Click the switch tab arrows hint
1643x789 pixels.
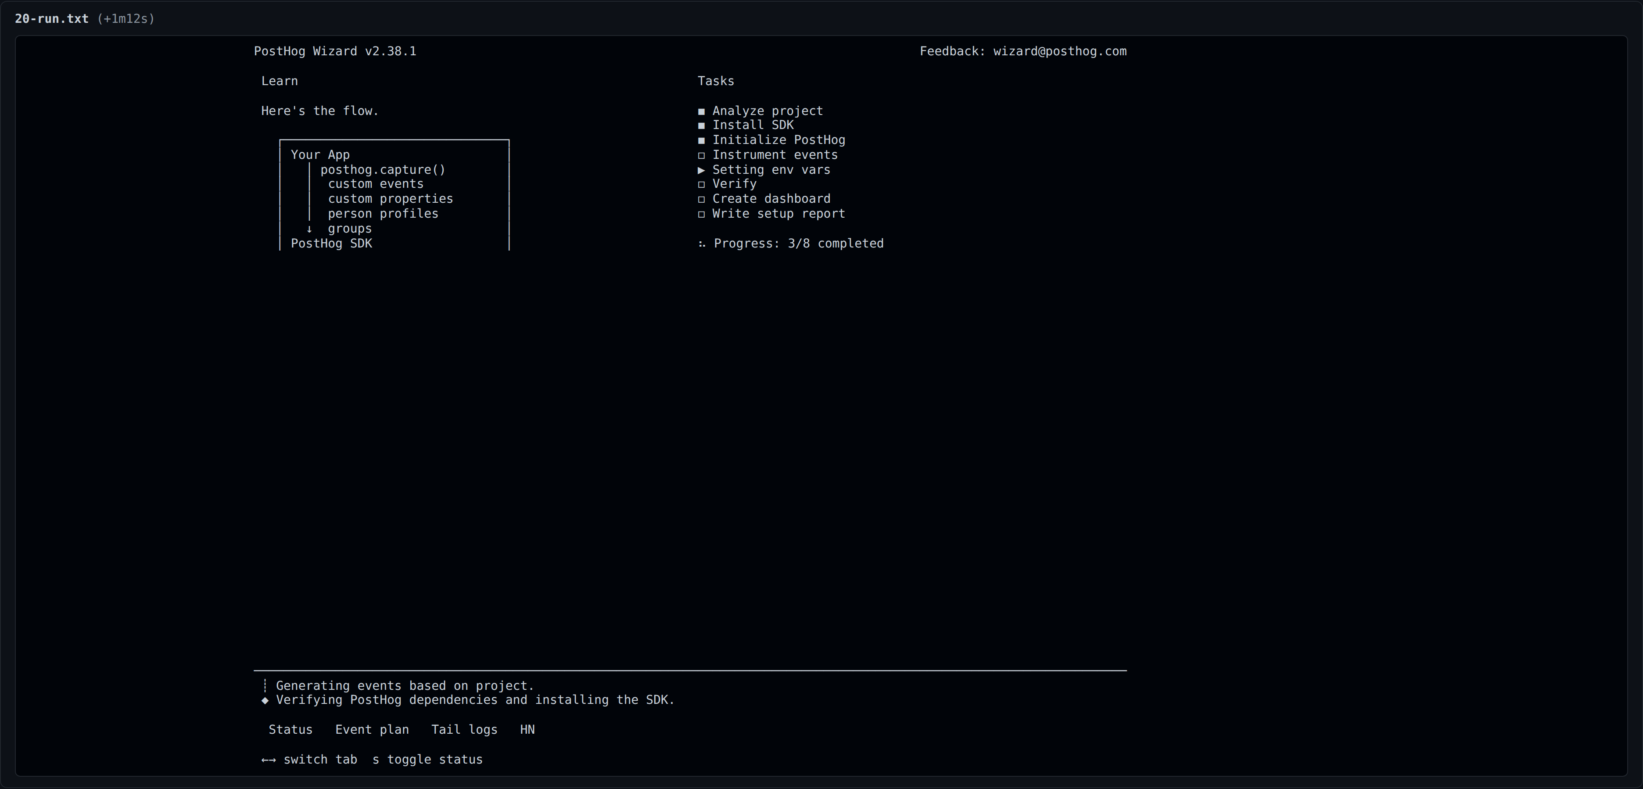coord(309,760)
